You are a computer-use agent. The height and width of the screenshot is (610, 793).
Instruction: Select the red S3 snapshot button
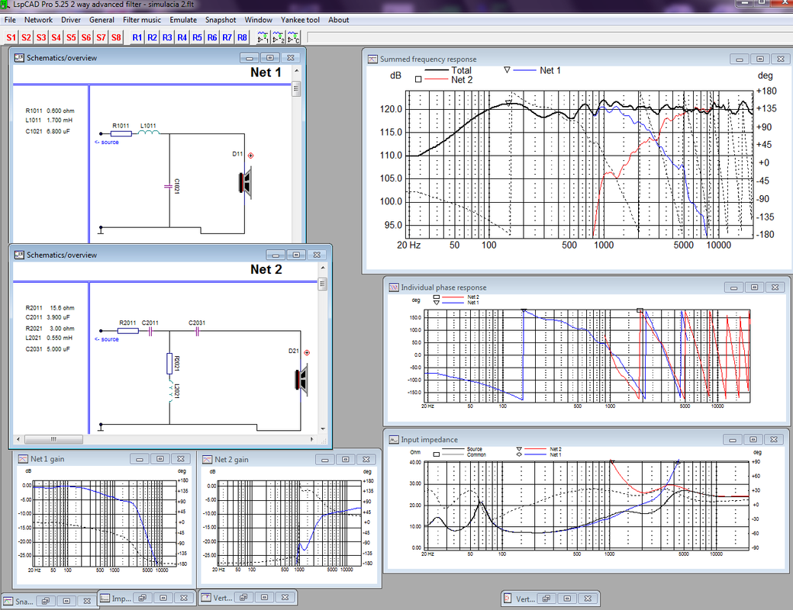point(41,37)
